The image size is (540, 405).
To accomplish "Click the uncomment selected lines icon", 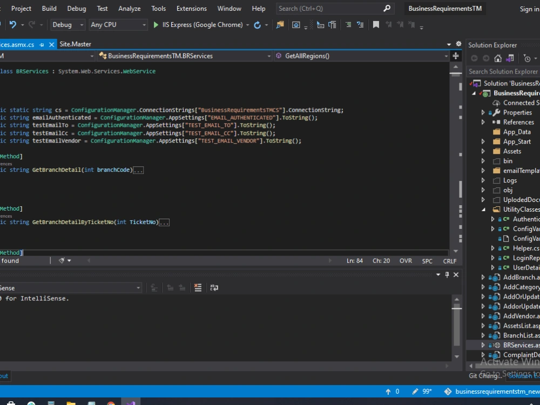I will pyautogui.click(x=360, y=25).
